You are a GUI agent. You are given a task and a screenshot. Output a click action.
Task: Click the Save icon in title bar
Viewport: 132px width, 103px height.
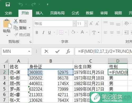coord(8,4)
